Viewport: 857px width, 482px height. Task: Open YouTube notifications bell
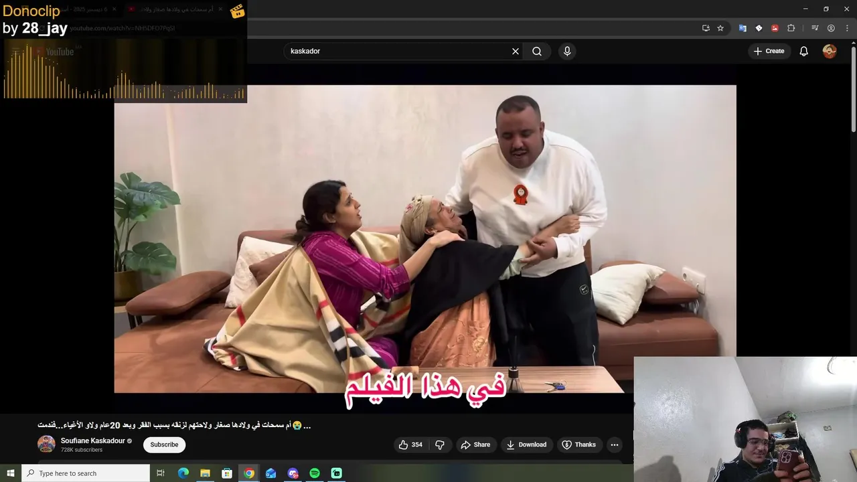coord(804,51)
